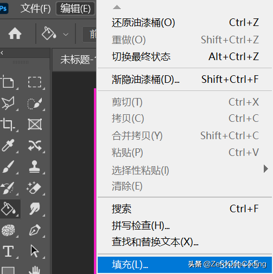
Task: Select the Crop tool
Action: click(8, 124)
